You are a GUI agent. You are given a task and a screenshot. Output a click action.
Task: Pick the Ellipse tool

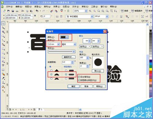point(3,53)
